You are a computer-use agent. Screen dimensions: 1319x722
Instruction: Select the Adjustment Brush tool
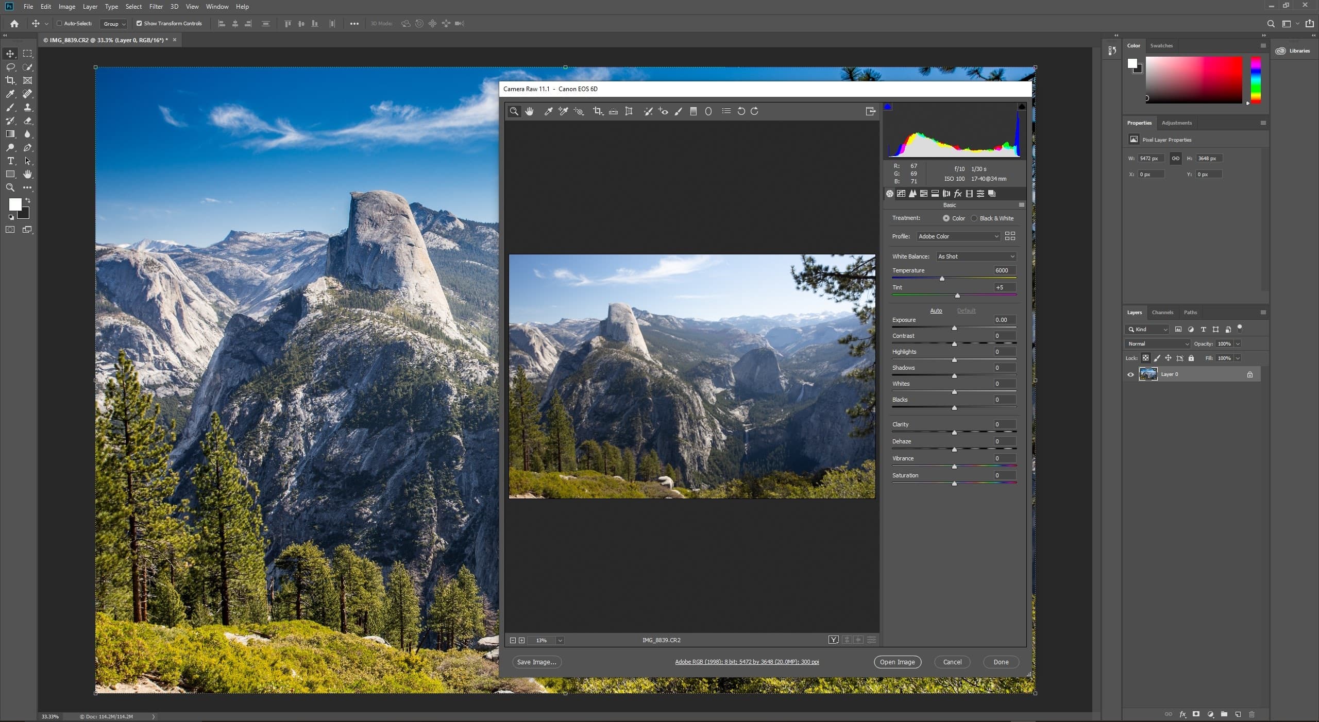tap(678, 111)
